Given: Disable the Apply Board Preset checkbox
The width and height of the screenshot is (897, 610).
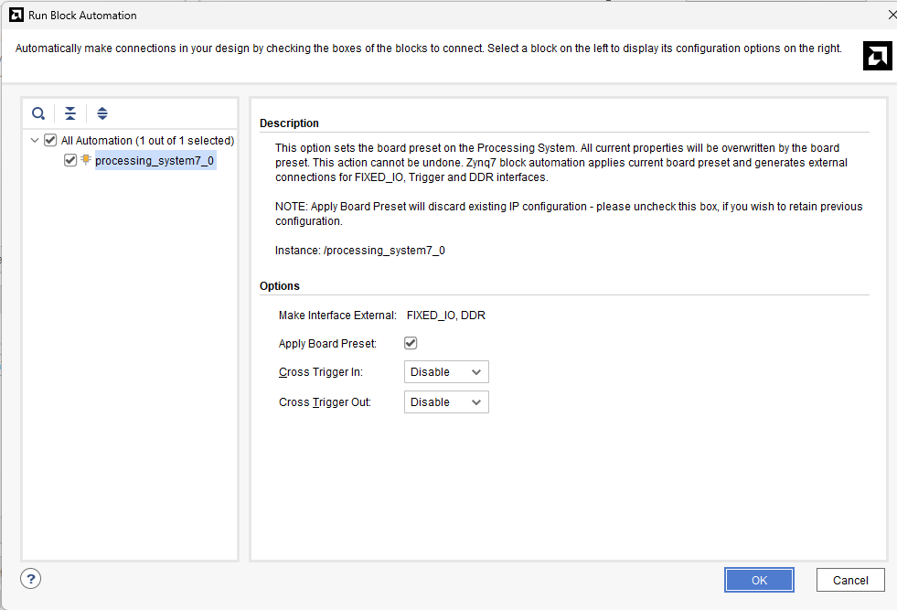Looking at the screenshot, I should pos(411,343).
